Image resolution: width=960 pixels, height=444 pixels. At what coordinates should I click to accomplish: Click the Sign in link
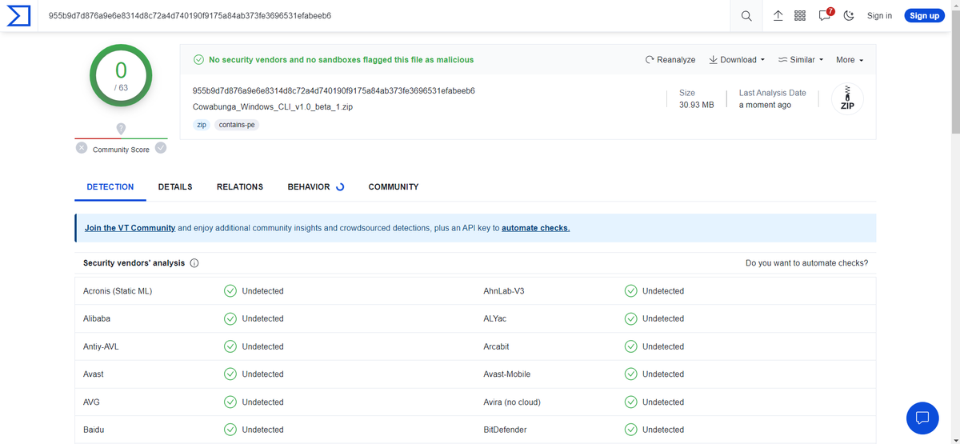point(879,16)
